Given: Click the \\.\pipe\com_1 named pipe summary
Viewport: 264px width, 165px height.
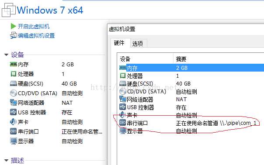Looking at the screenshot, I should click(238, 123).
